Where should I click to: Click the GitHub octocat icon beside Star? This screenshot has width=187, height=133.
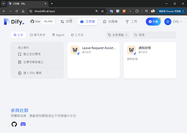tap(32, 21)
